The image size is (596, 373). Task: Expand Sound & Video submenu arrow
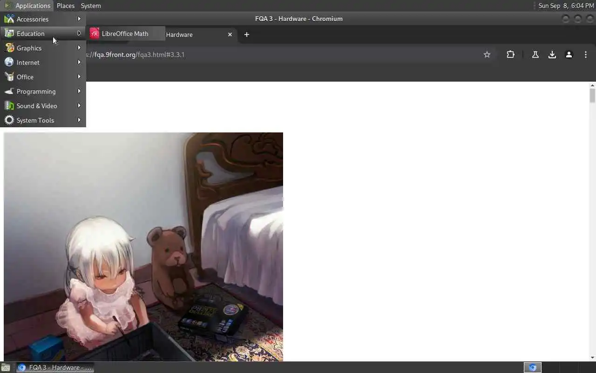click(79, 106)
